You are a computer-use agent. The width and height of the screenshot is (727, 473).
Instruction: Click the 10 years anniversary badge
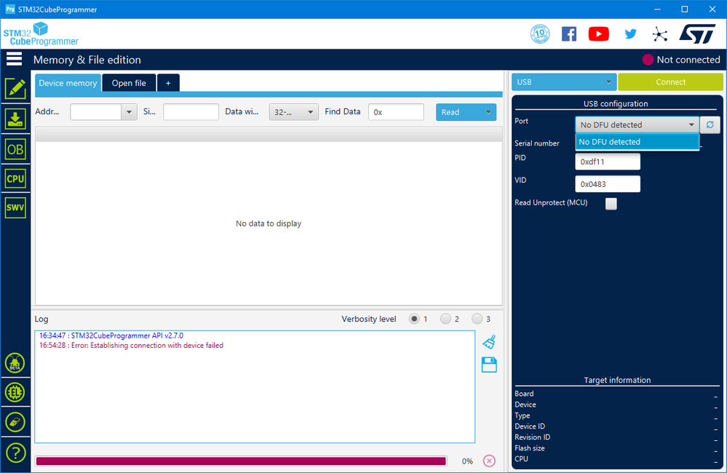(540, 34)
